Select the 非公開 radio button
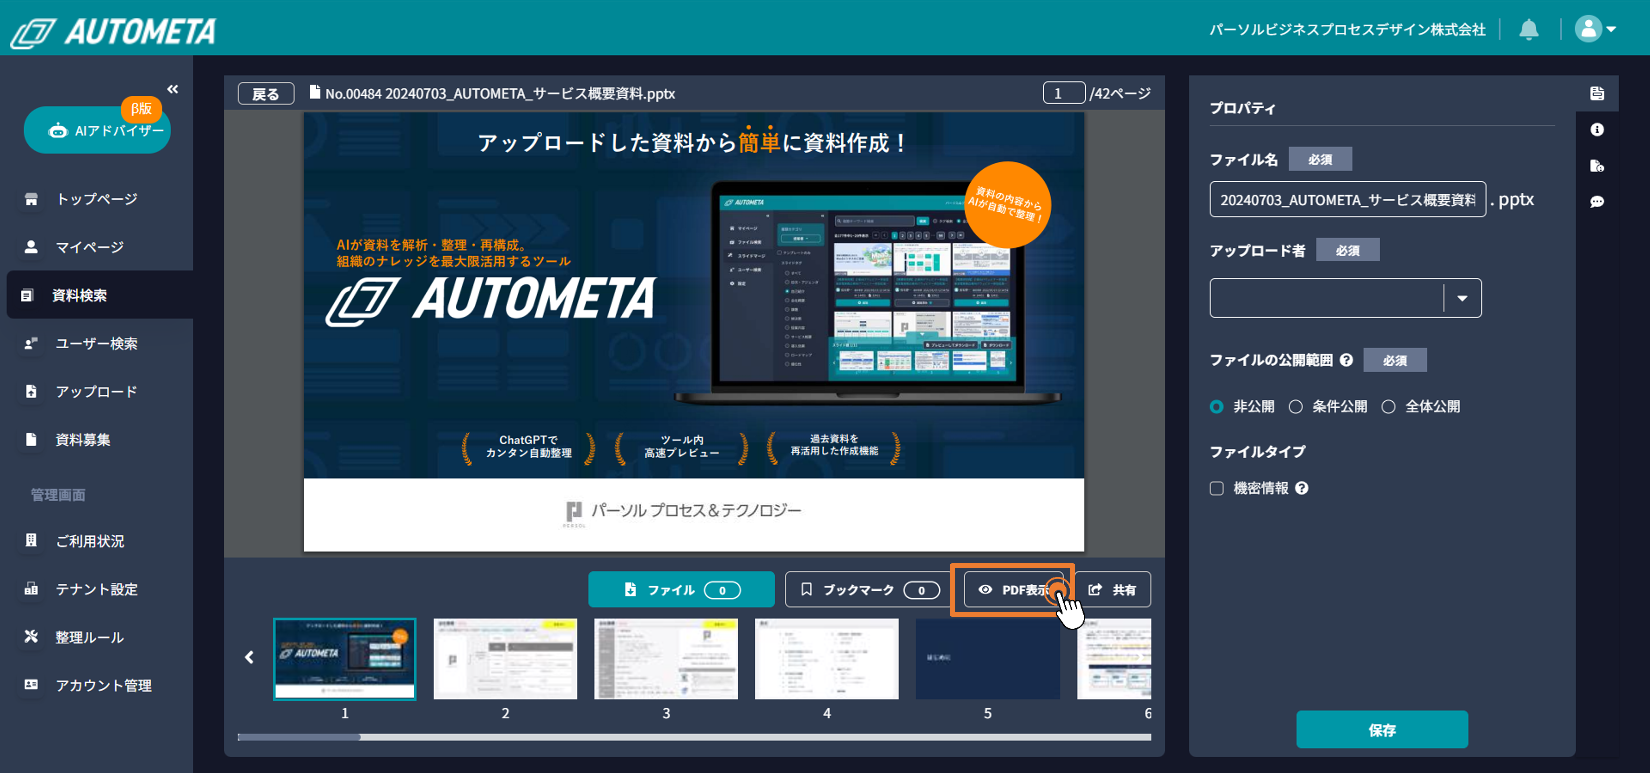Viewport: 1650px width, 773px height. (1216, 407)
